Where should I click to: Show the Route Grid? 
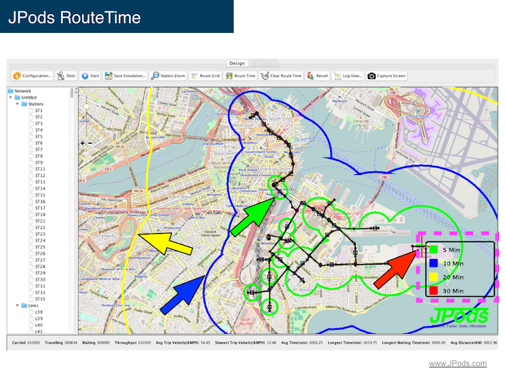point(205,76)
